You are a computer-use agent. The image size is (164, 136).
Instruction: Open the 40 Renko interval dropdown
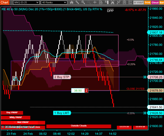(54, 3)
